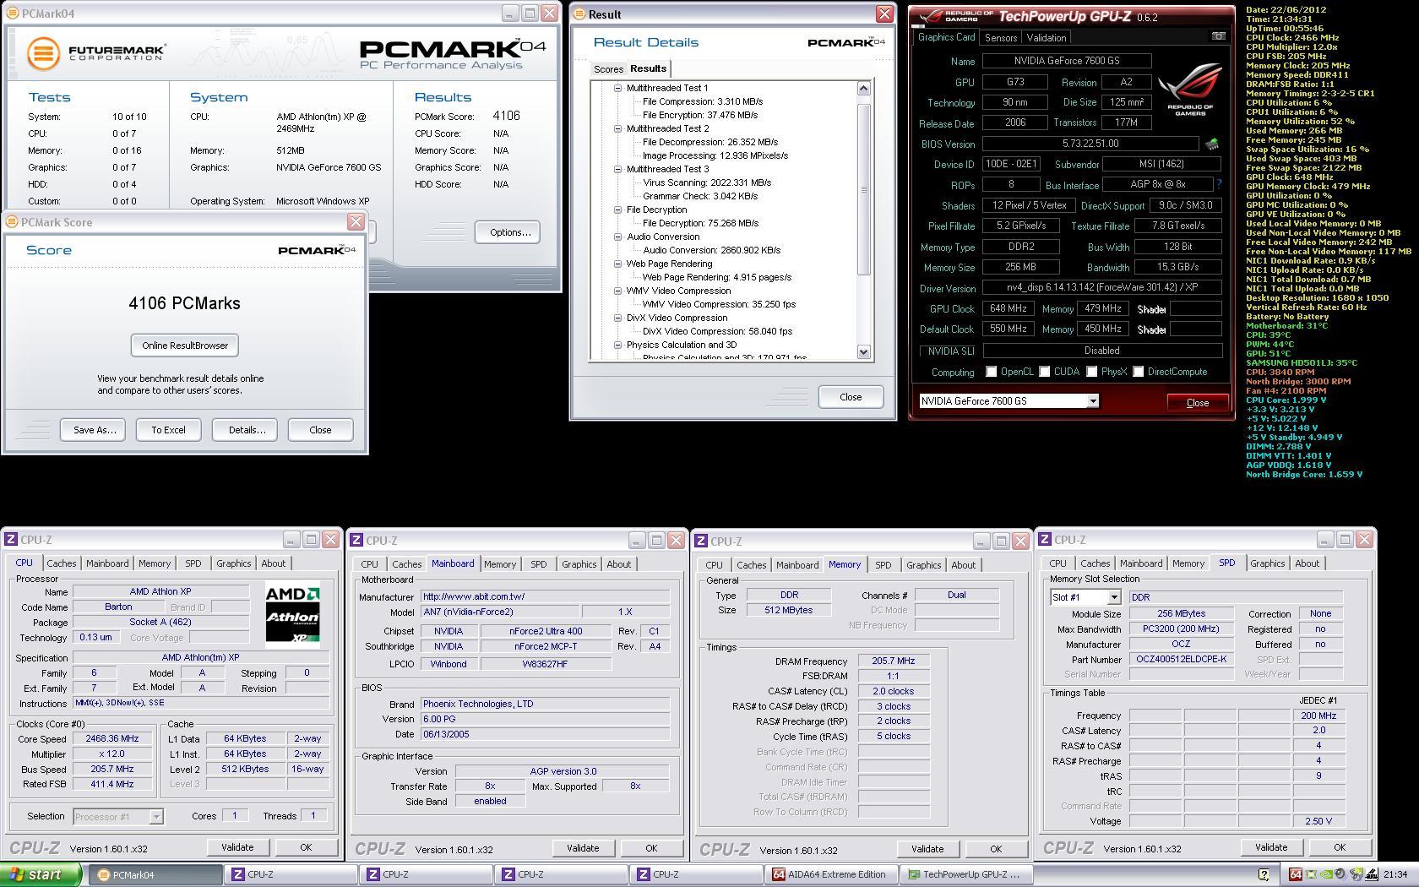Image resolution: width=1419 pixels, height=887 pixels.
Task: Click the Result window title icon
Action: tap(579, 14)
